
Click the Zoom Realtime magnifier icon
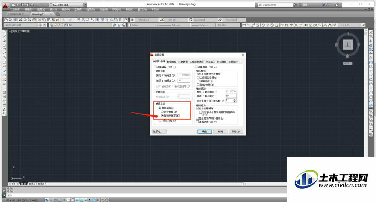click(x=83, y=20)
